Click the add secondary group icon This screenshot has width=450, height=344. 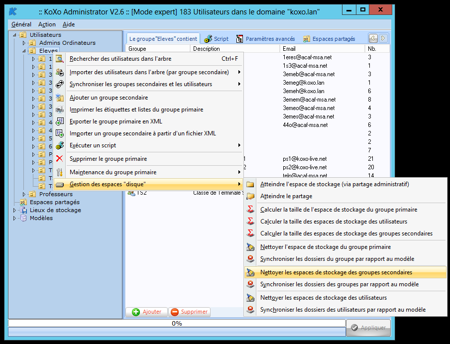coord(60,98)
